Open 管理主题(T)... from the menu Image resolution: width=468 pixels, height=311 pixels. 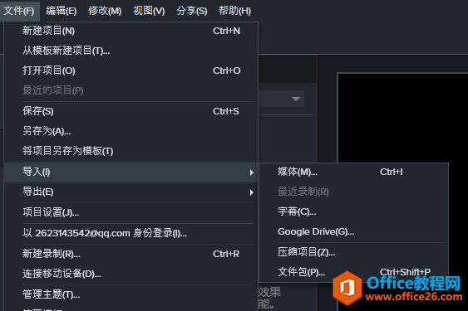pyautogui.click(x=131, y=294)
